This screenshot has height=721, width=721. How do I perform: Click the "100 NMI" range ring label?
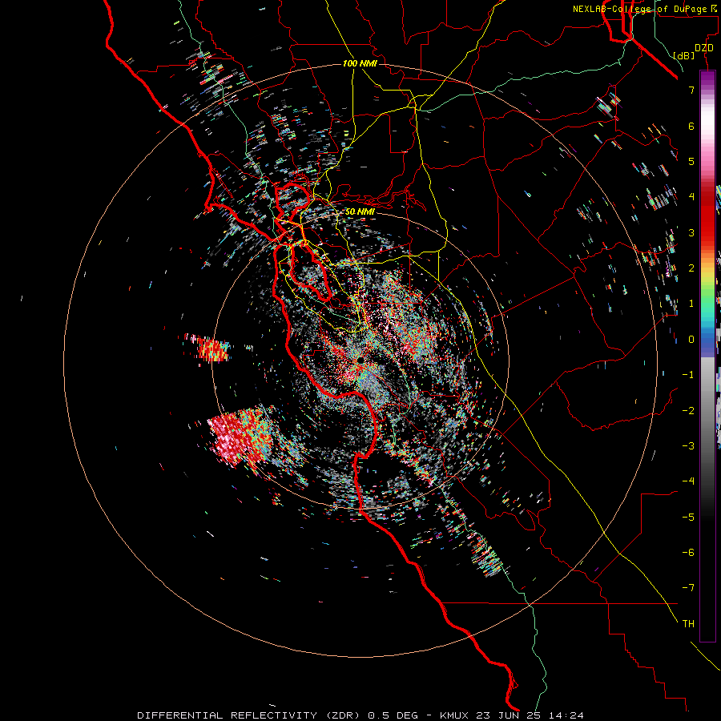[360, 63]
